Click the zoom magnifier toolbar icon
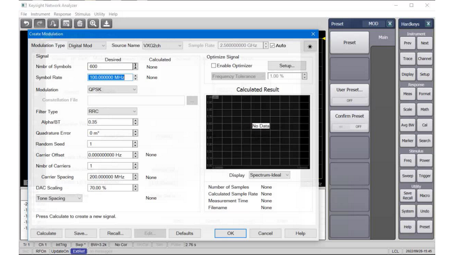The width and height of the screenshot is (454, 255). [x=93, y=23]
